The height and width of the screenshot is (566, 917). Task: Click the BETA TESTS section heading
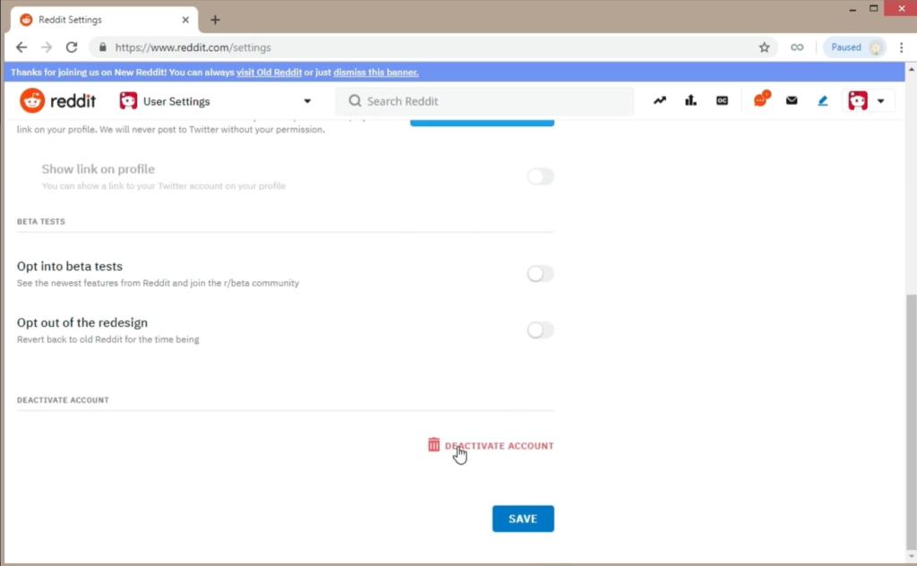click(41, 221)
